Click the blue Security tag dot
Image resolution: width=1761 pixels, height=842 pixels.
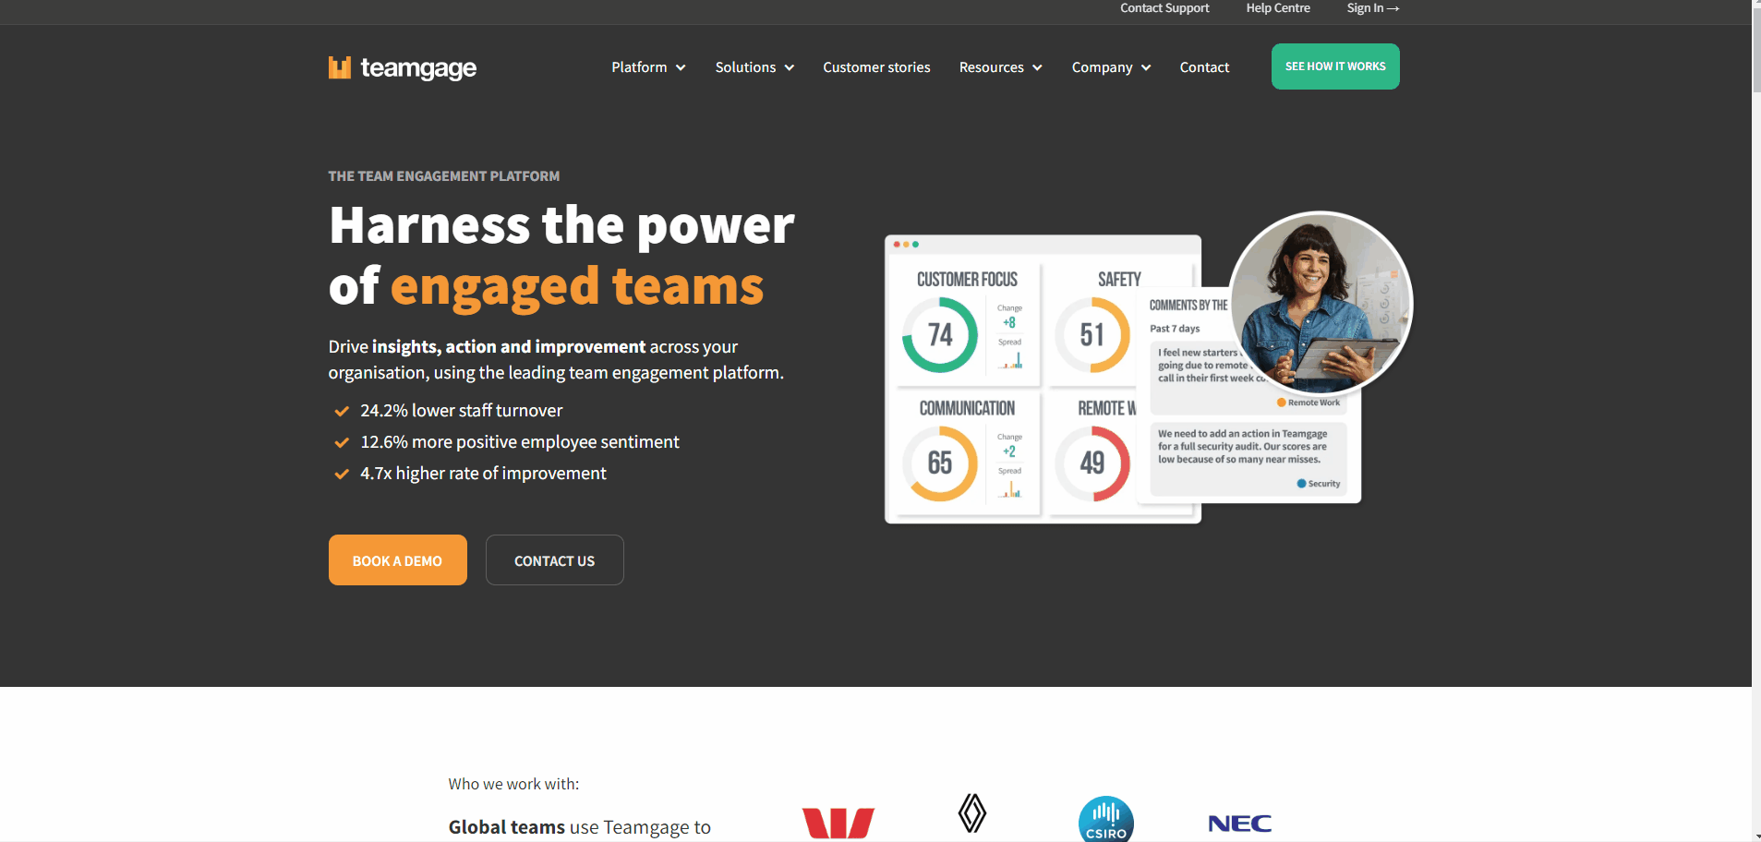[1301, 484]
